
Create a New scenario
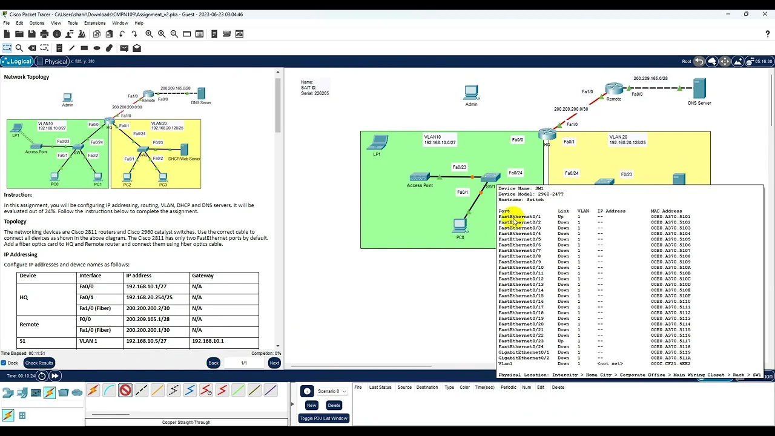point(311,405)
